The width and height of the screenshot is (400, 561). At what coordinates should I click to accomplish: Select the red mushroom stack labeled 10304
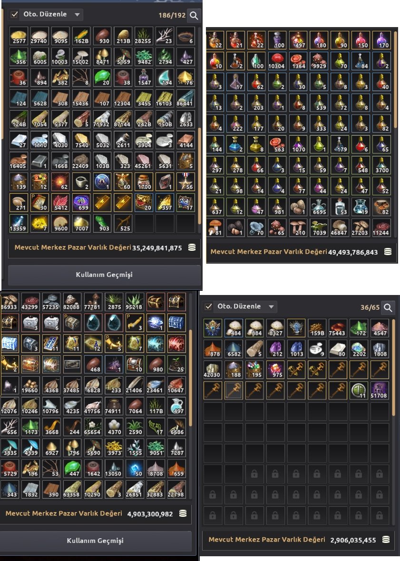click(276, 61)
